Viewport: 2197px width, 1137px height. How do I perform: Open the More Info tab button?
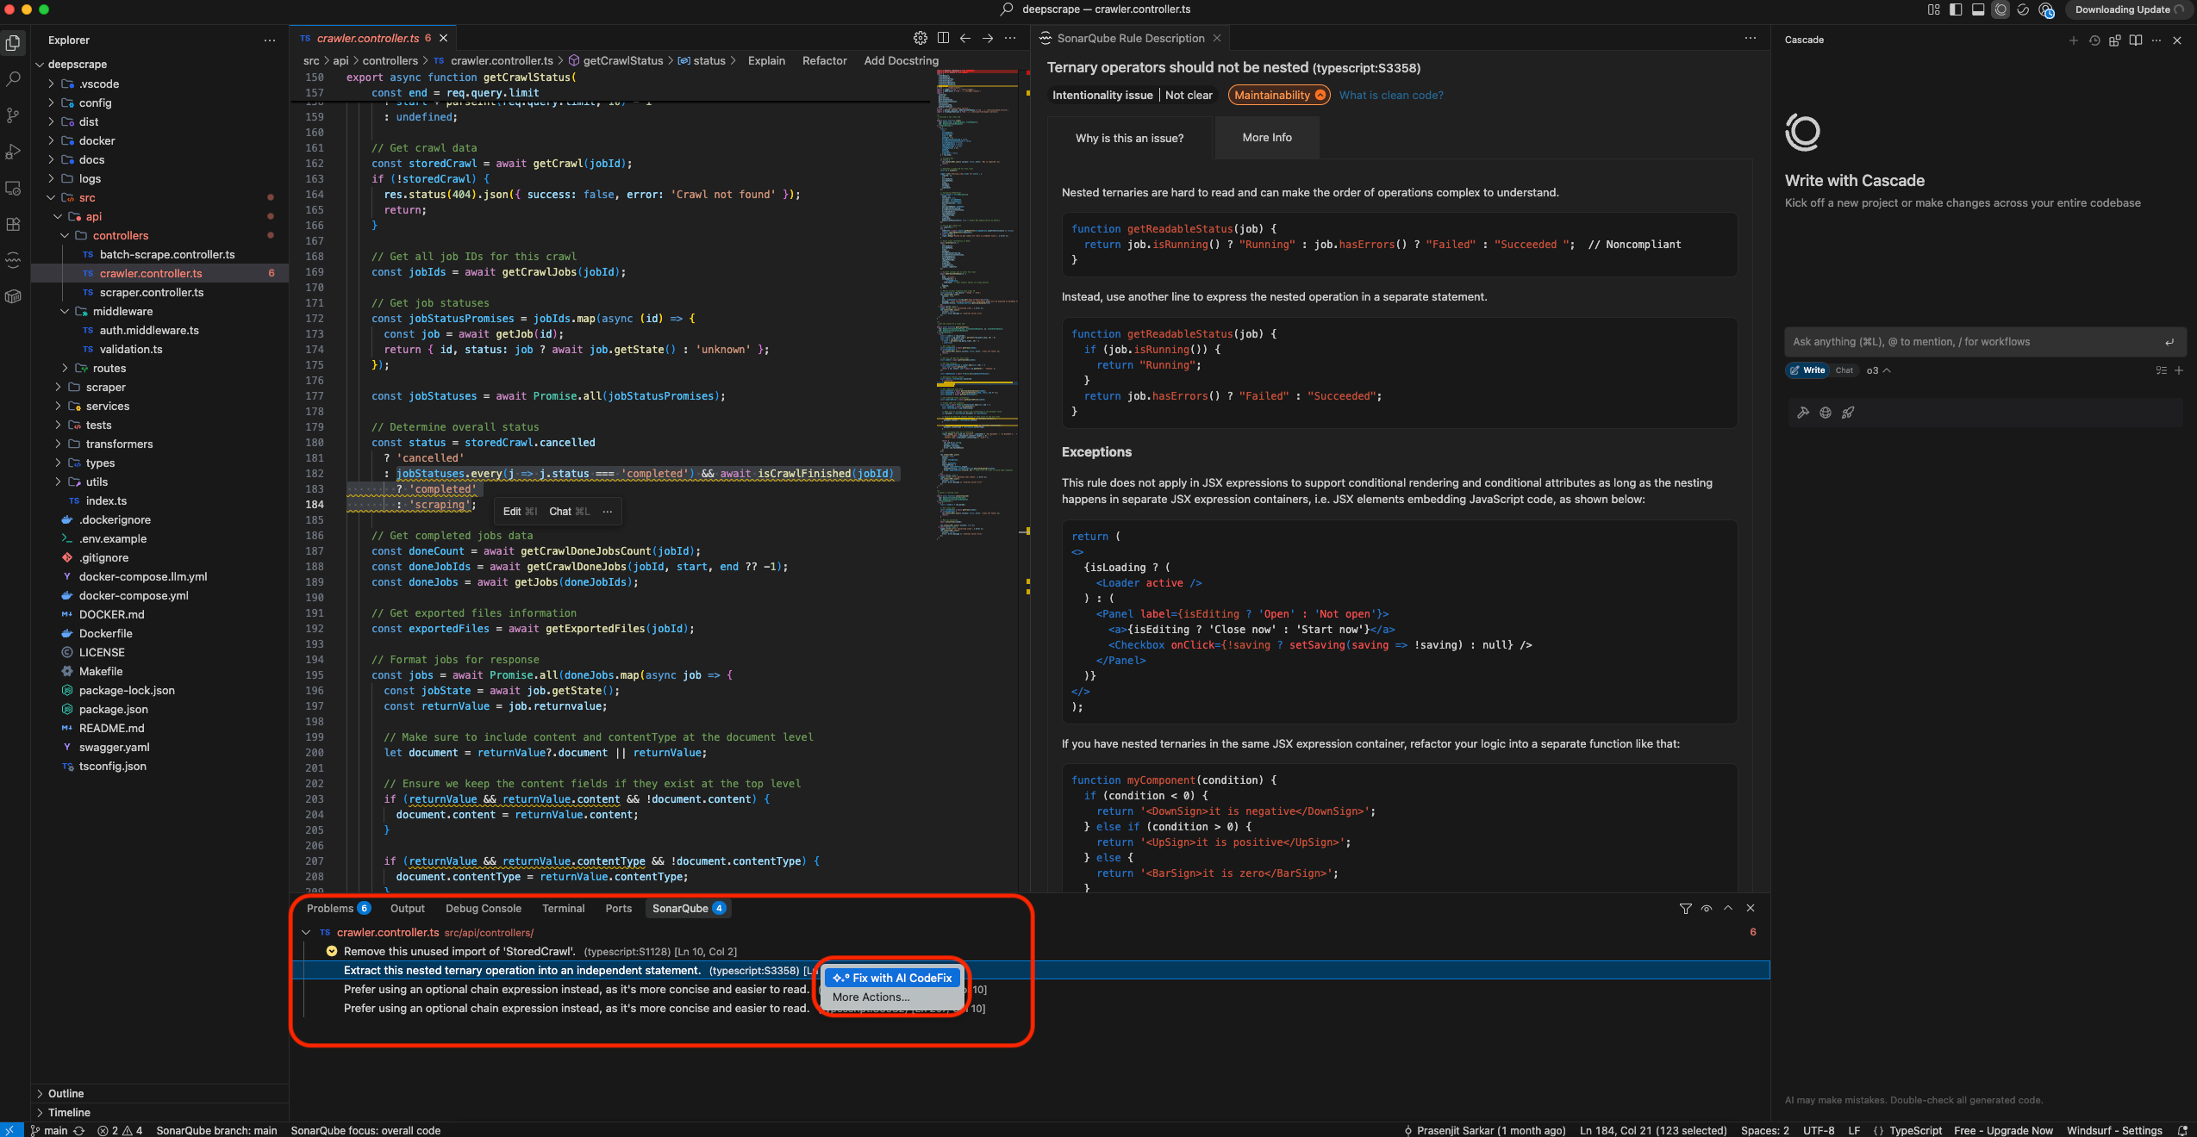click(1266, 138)
